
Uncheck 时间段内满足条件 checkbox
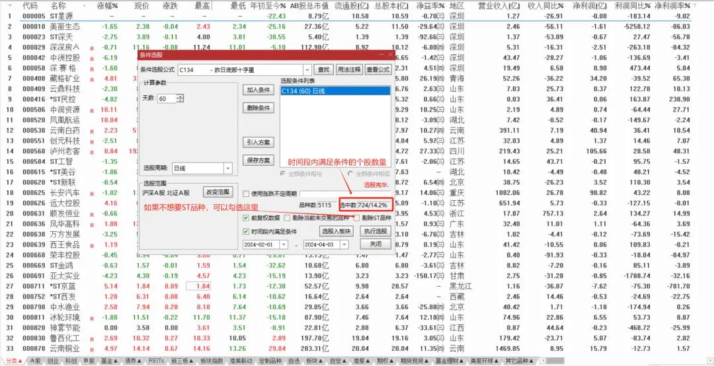click(247, 231)
